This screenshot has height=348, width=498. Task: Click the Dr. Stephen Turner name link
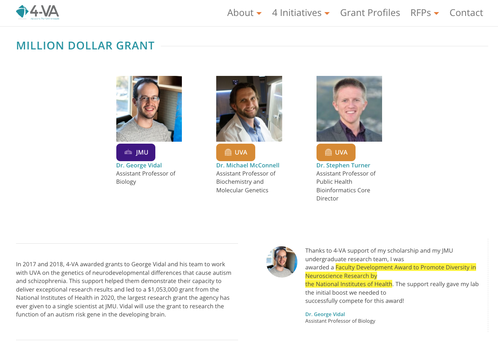click(x=343, y=165)
